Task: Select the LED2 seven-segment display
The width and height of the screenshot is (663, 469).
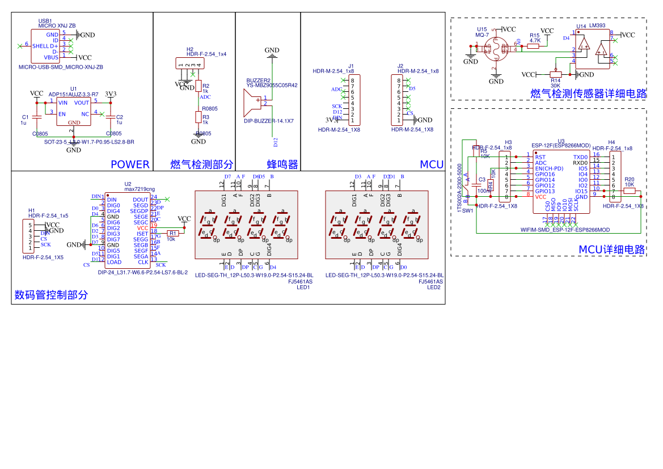Action: [377, 225]
